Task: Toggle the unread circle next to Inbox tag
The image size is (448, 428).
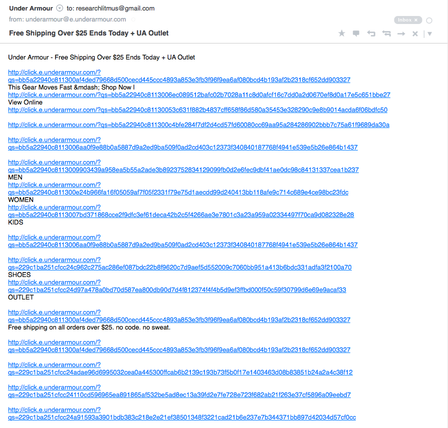Action: coord(429,20)
